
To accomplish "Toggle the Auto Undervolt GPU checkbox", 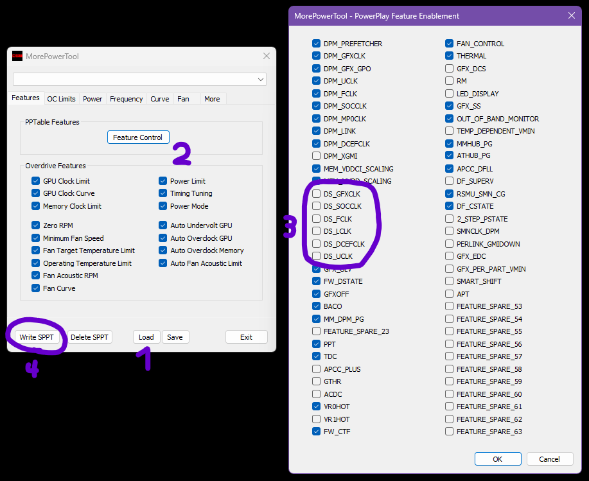I will pyautogui.click(x=163, y=225).
